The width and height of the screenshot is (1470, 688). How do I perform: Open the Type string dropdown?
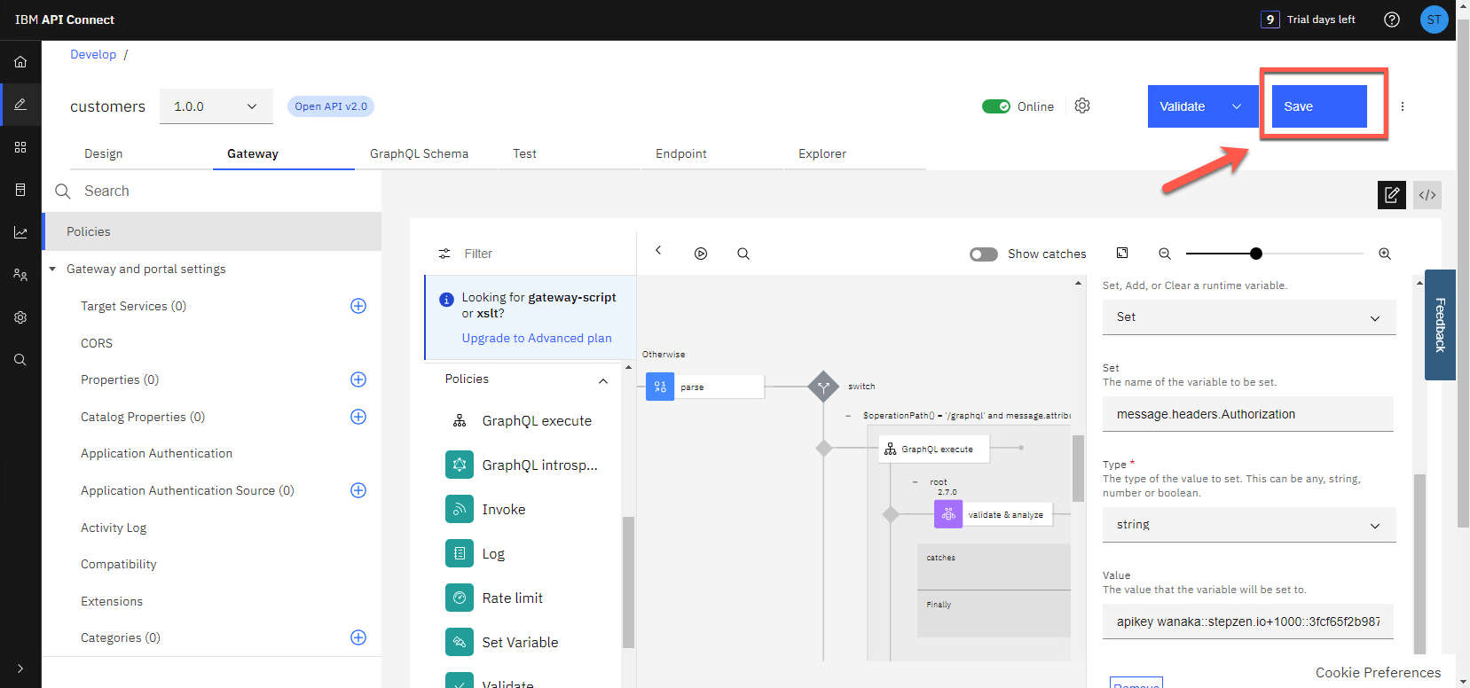tap(1248, 525)
